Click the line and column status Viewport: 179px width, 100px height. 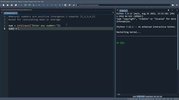tap(158, 99)
